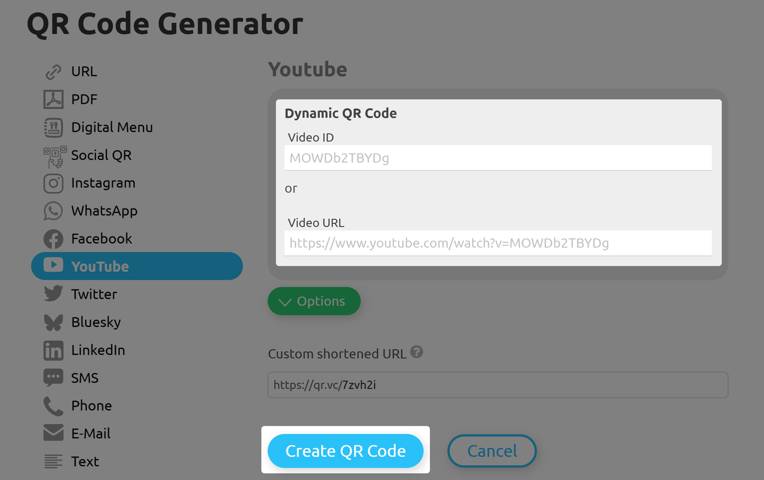764x480 pixels.
Task: Open the SMS QR type
Action: 85,378
